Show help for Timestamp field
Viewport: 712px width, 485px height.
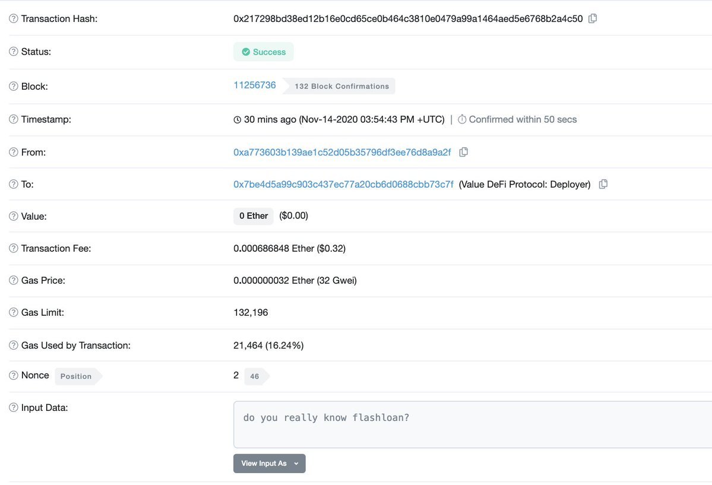[14, 119]
